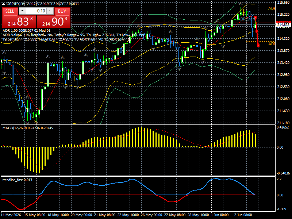The width and height of the screenshot is (292, 219).
Task: Click the SELL button in one-click trading panel
Action: click(x=10, y=11)
